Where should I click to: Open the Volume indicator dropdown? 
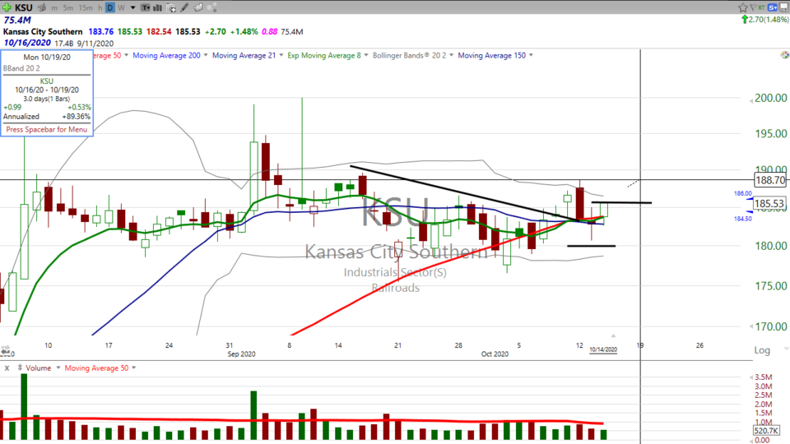click(x=58, y=368)
